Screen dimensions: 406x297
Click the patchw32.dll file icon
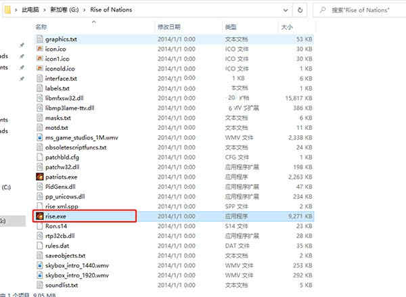pyautogui.click(x=40, y=167)
